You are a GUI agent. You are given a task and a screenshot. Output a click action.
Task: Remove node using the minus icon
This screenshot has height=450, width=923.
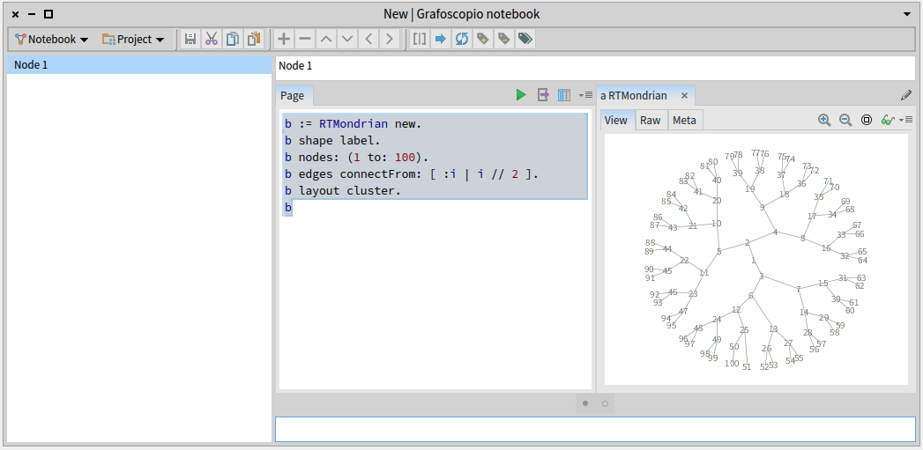point(305,40)
